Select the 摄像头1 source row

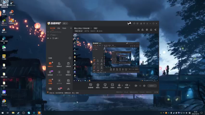point(59,35)
